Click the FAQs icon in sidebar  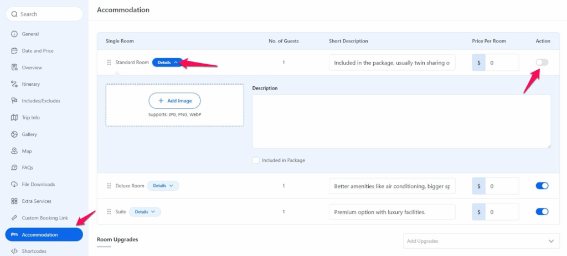click(15, 168)
